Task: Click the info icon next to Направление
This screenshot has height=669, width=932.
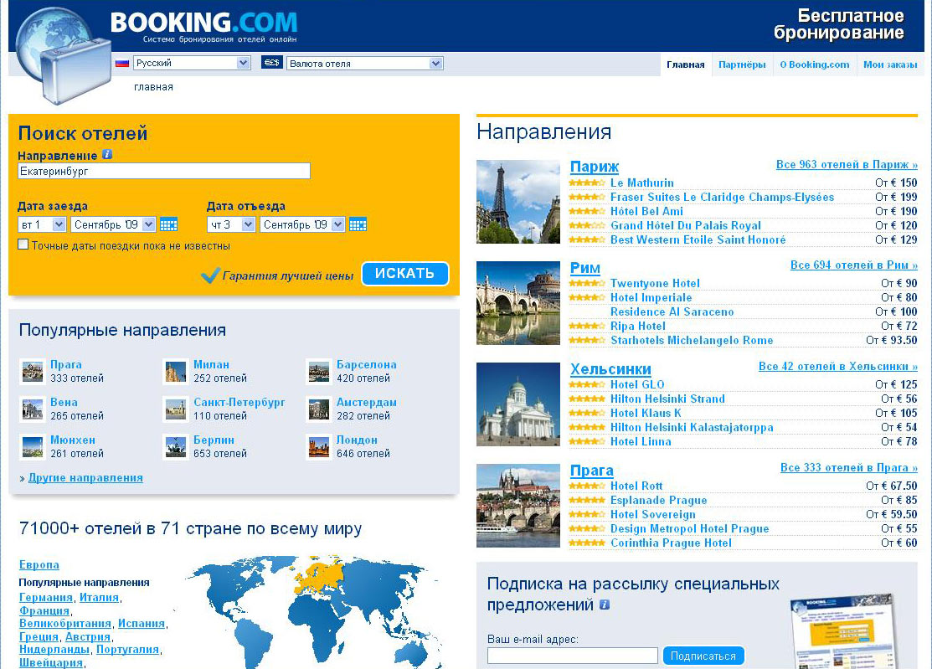Action: coord(107,154)
